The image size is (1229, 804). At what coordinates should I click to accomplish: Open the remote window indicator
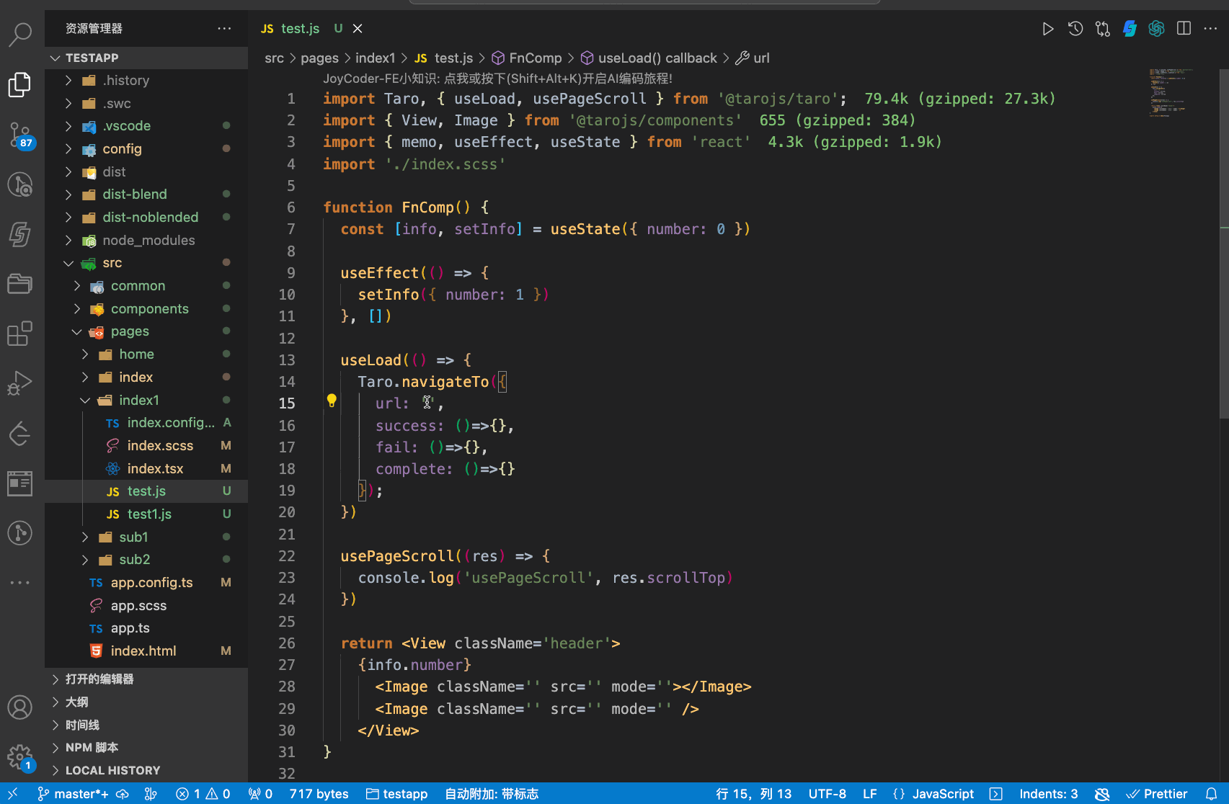pyautogui.click(x=12, y=793)
